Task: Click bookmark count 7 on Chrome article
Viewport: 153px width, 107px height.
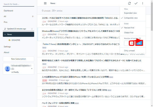Action: point(44,35)
